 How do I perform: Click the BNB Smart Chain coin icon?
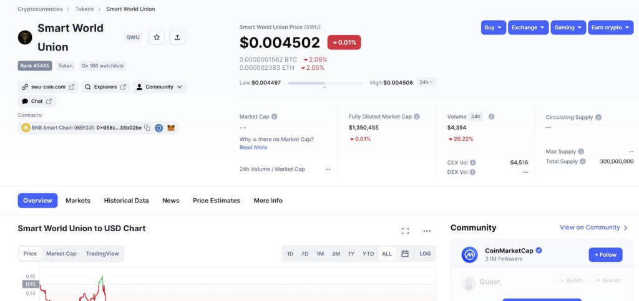[x=26, y=128]
